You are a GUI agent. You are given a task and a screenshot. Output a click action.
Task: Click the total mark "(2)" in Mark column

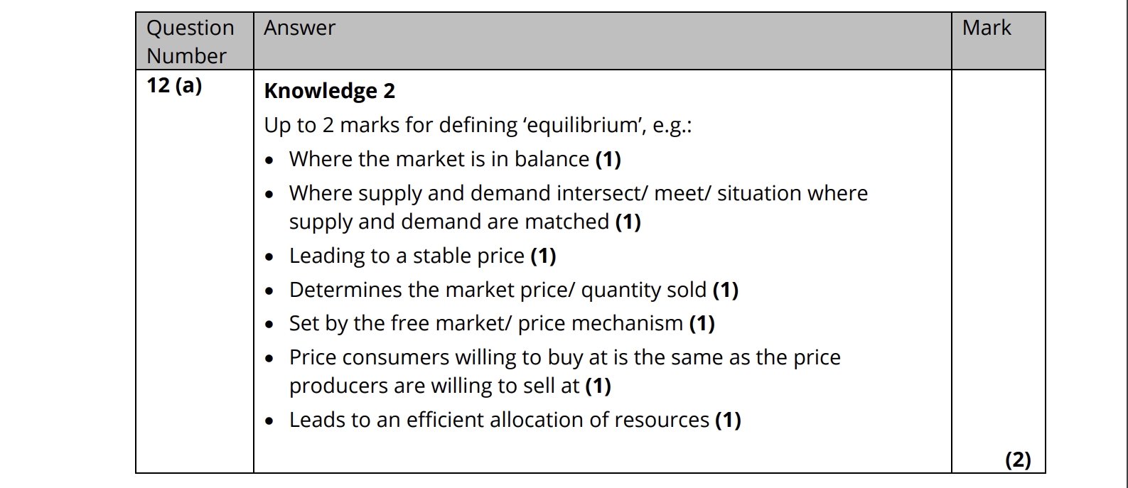click(x=1017, y=460)
